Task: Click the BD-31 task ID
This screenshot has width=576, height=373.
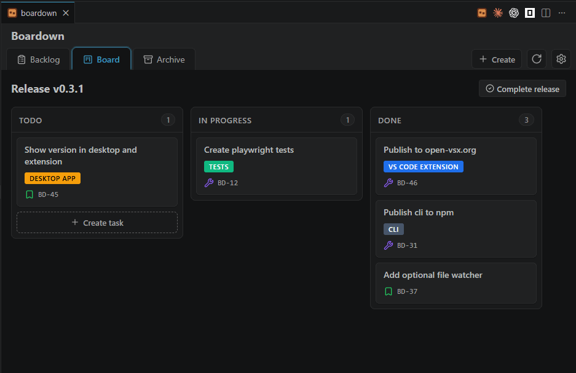Action: (408, 246)
